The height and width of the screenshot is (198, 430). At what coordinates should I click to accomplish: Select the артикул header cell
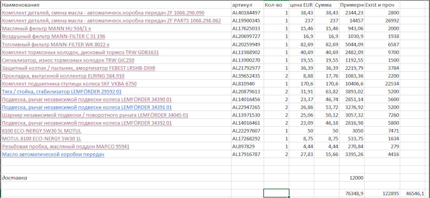click(x=248, y=5)
